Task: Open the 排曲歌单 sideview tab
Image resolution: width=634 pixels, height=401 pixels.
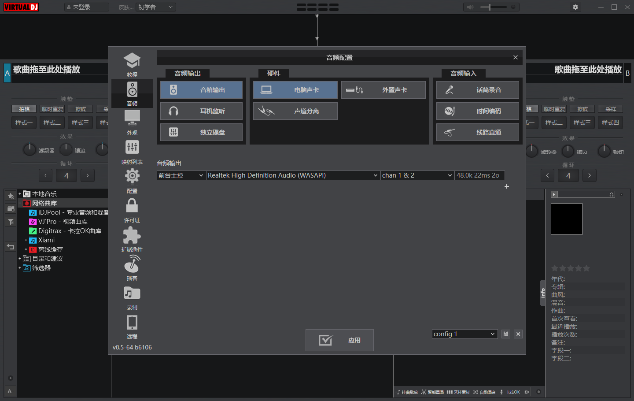Action: [406, 392]
